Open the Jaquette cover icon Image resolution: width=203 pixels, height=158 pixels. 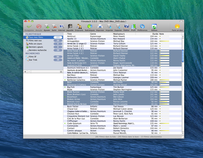70,26
